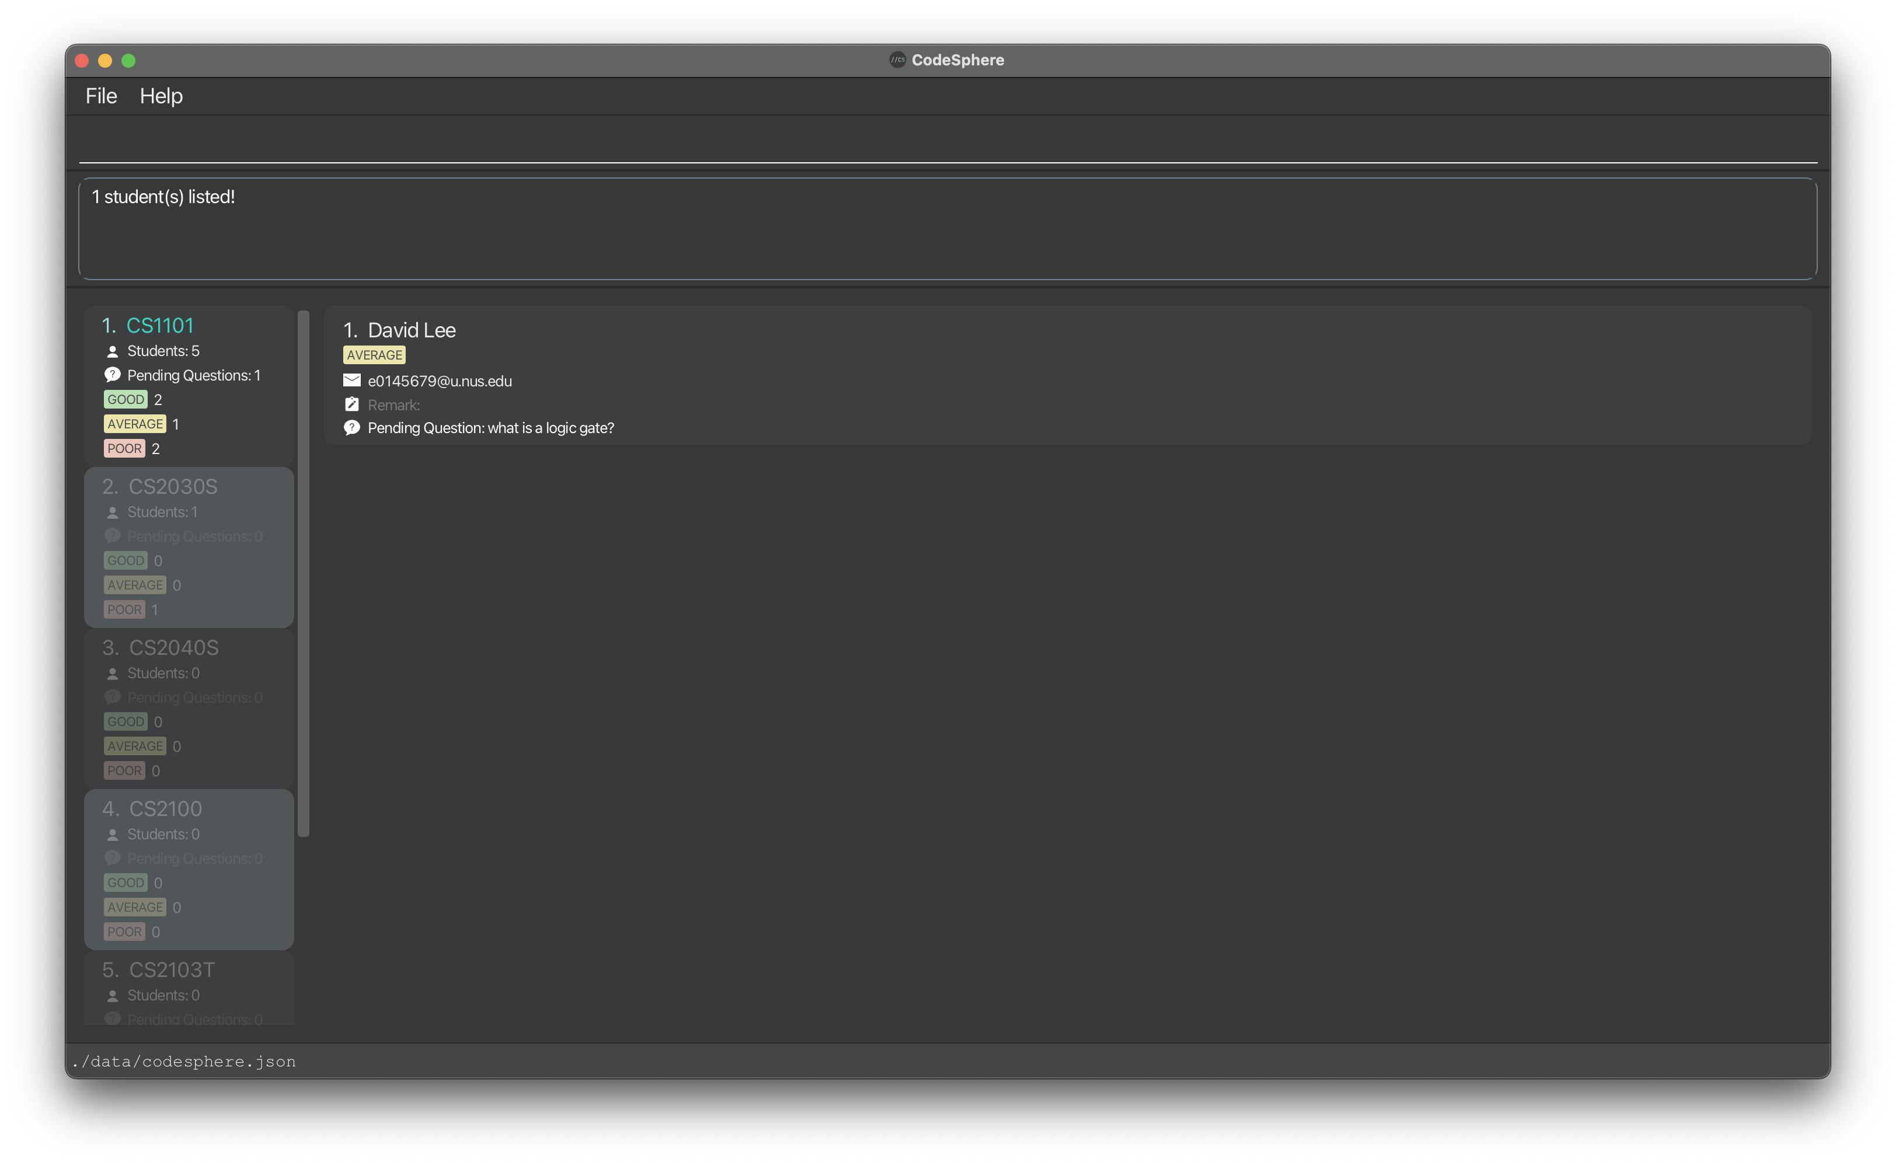Open the File menu

tap(101, 96)
